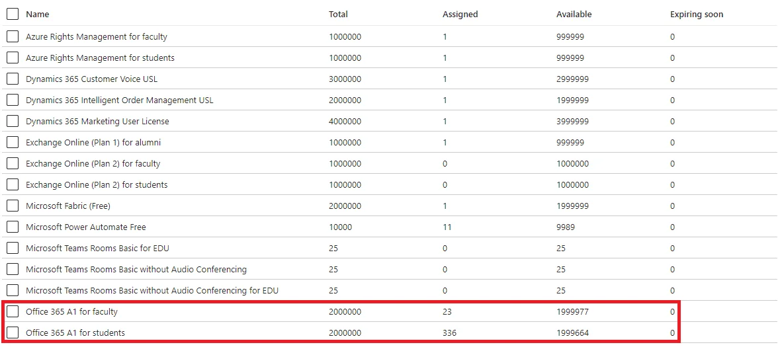Image resolution: width=780 pixels, height=351 pixels.
Task: Open Office 365 A1 for students license
Action: point(75,333)
